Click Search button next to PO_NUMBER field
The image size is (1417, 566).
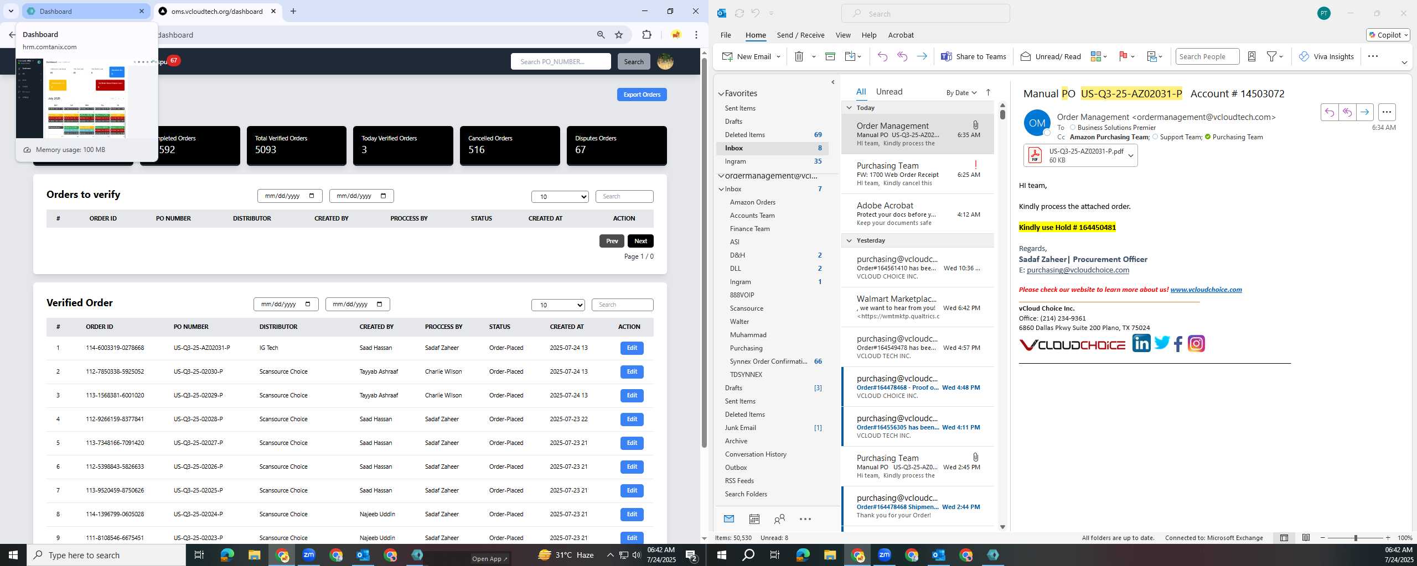(634, 61)
